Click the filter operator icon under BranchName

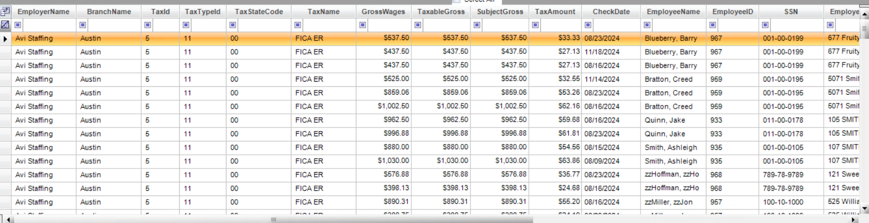83,25
